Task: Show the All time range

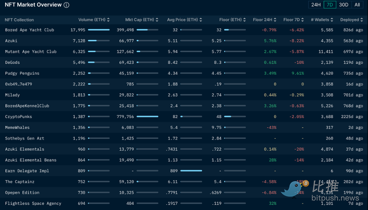Action: click(357, 5)
